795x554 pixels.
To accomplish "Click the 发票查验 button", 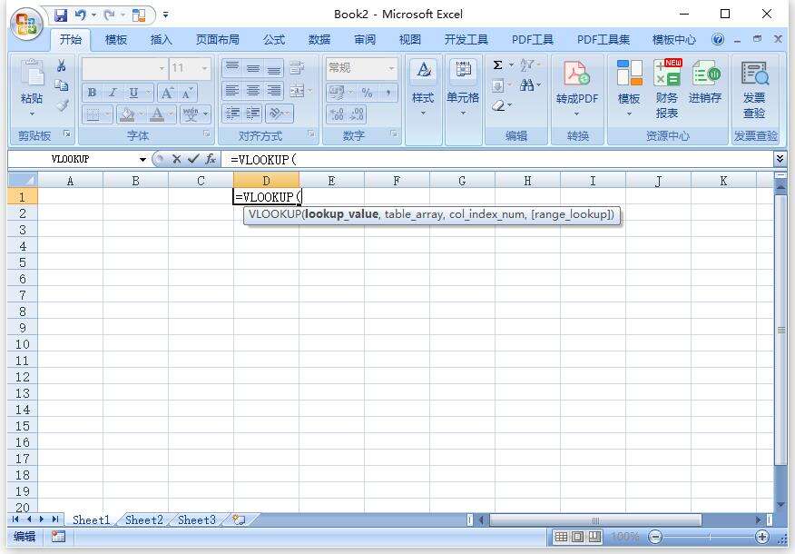I will [754, 89].
